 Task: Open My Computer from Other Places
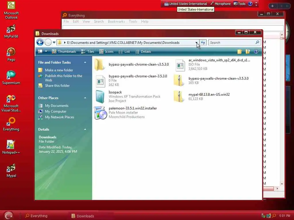56,111
